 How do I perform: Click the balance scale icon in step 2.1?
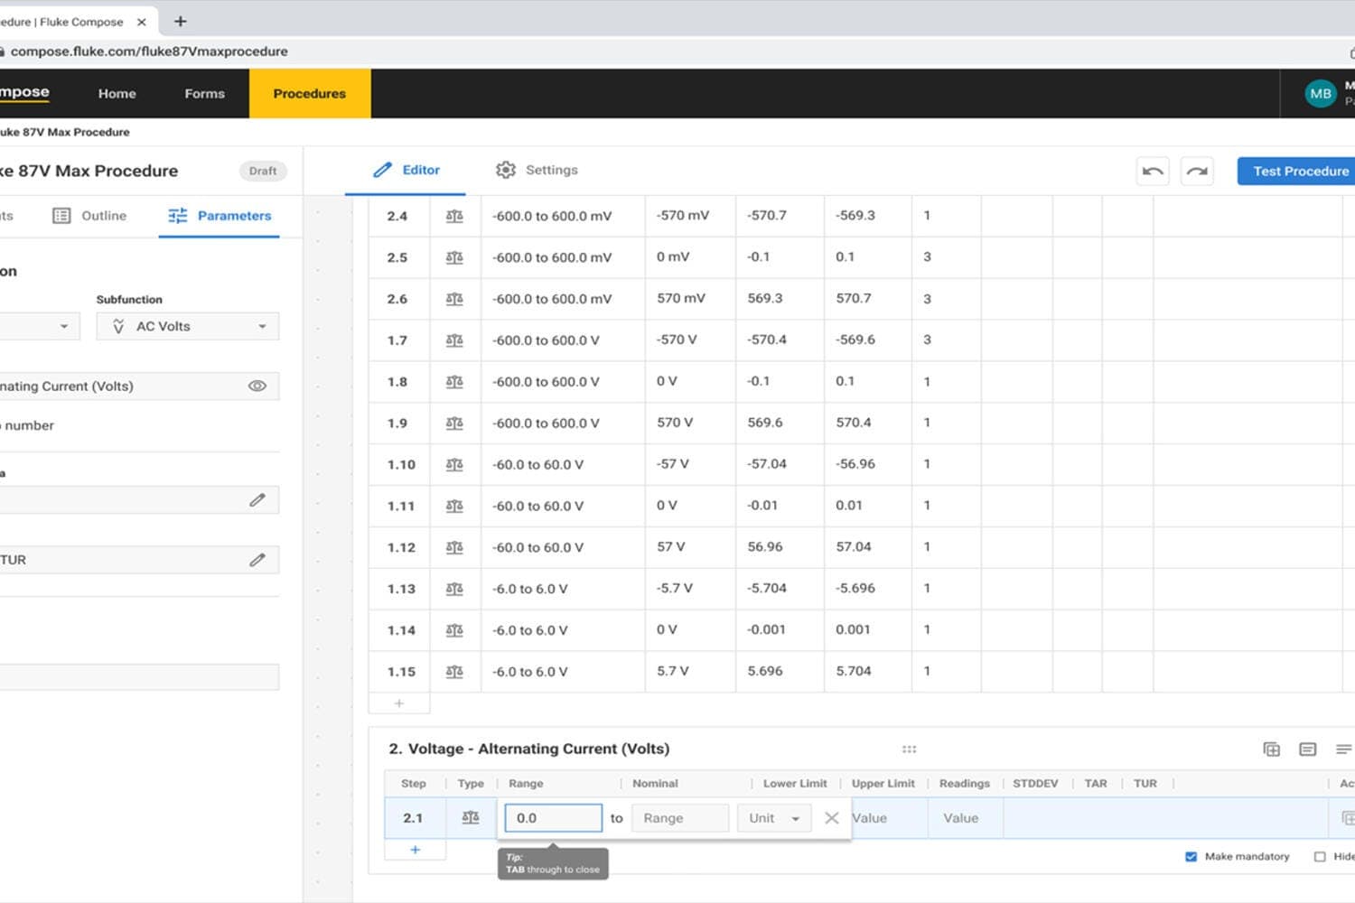tap(471, 817)
